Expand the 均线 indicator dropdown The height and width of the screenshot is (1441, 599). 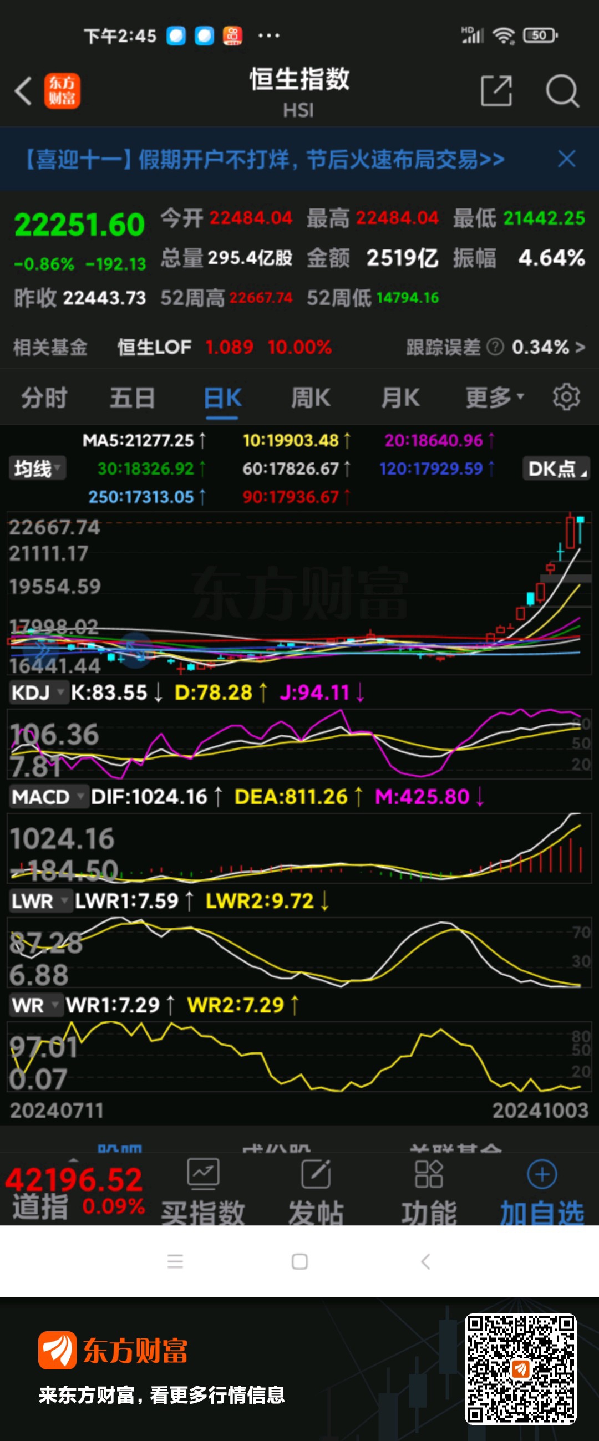tap(37, 469)
